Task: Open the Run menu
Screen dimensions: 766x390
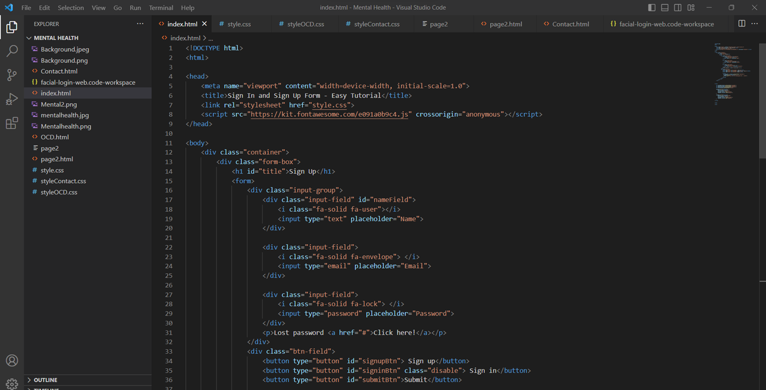Action: (x=135, y=8)
